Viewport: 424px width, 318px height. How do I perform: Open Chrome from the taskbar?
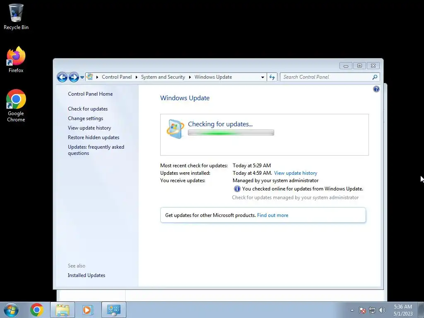(x=37, y=310)
